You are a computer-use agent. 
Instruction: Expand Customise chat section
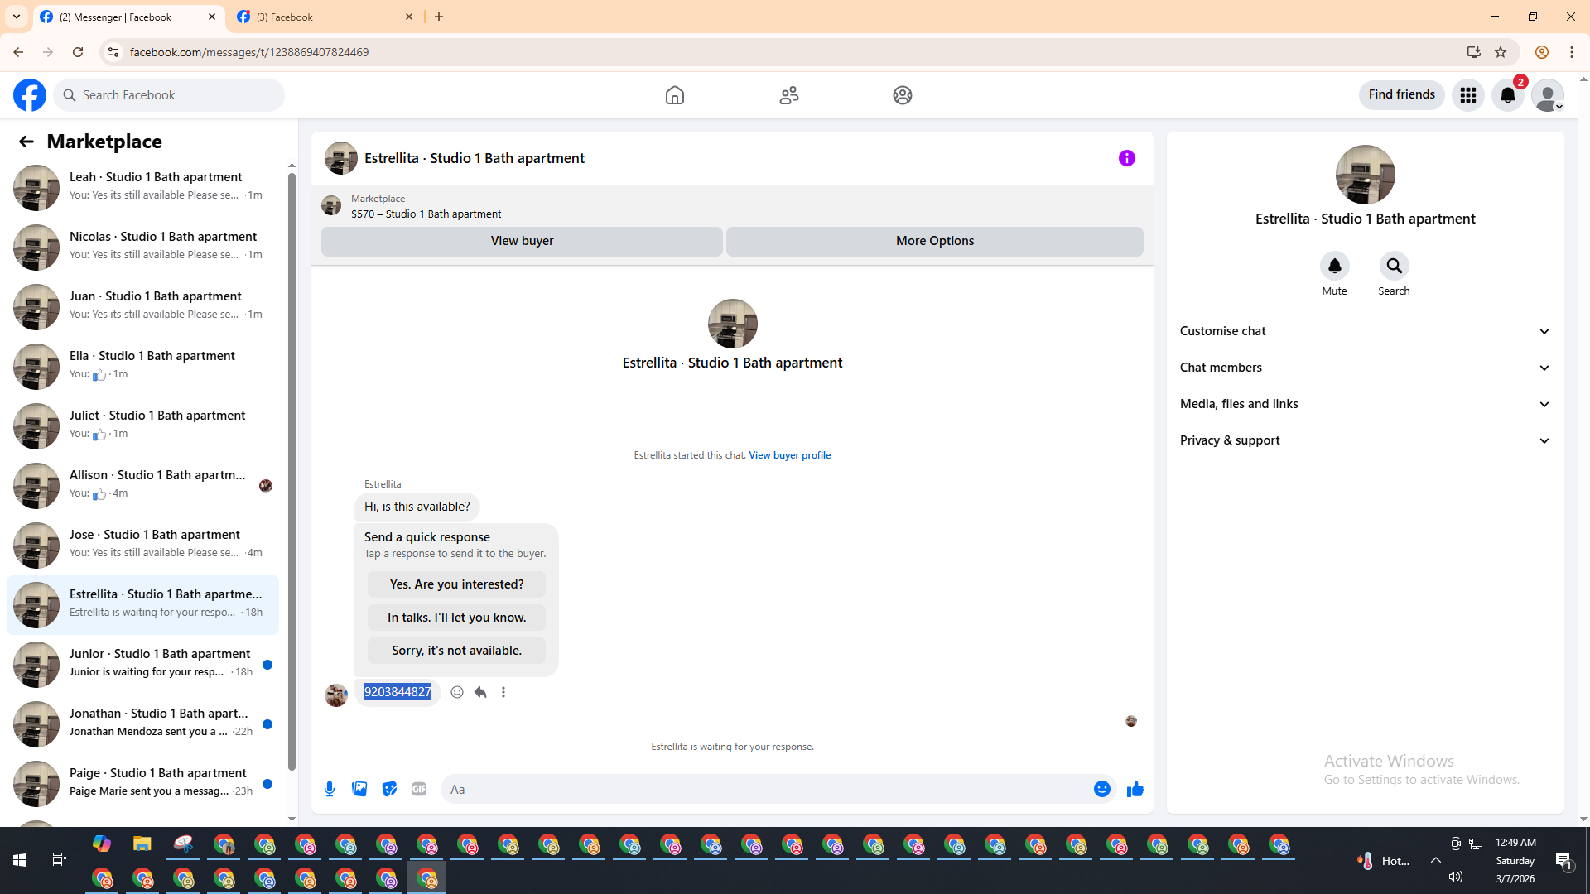point(1365,331)
